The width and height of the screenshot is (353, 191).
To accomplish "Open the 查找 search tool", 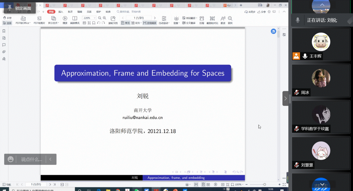I will (x=230, y=20).
